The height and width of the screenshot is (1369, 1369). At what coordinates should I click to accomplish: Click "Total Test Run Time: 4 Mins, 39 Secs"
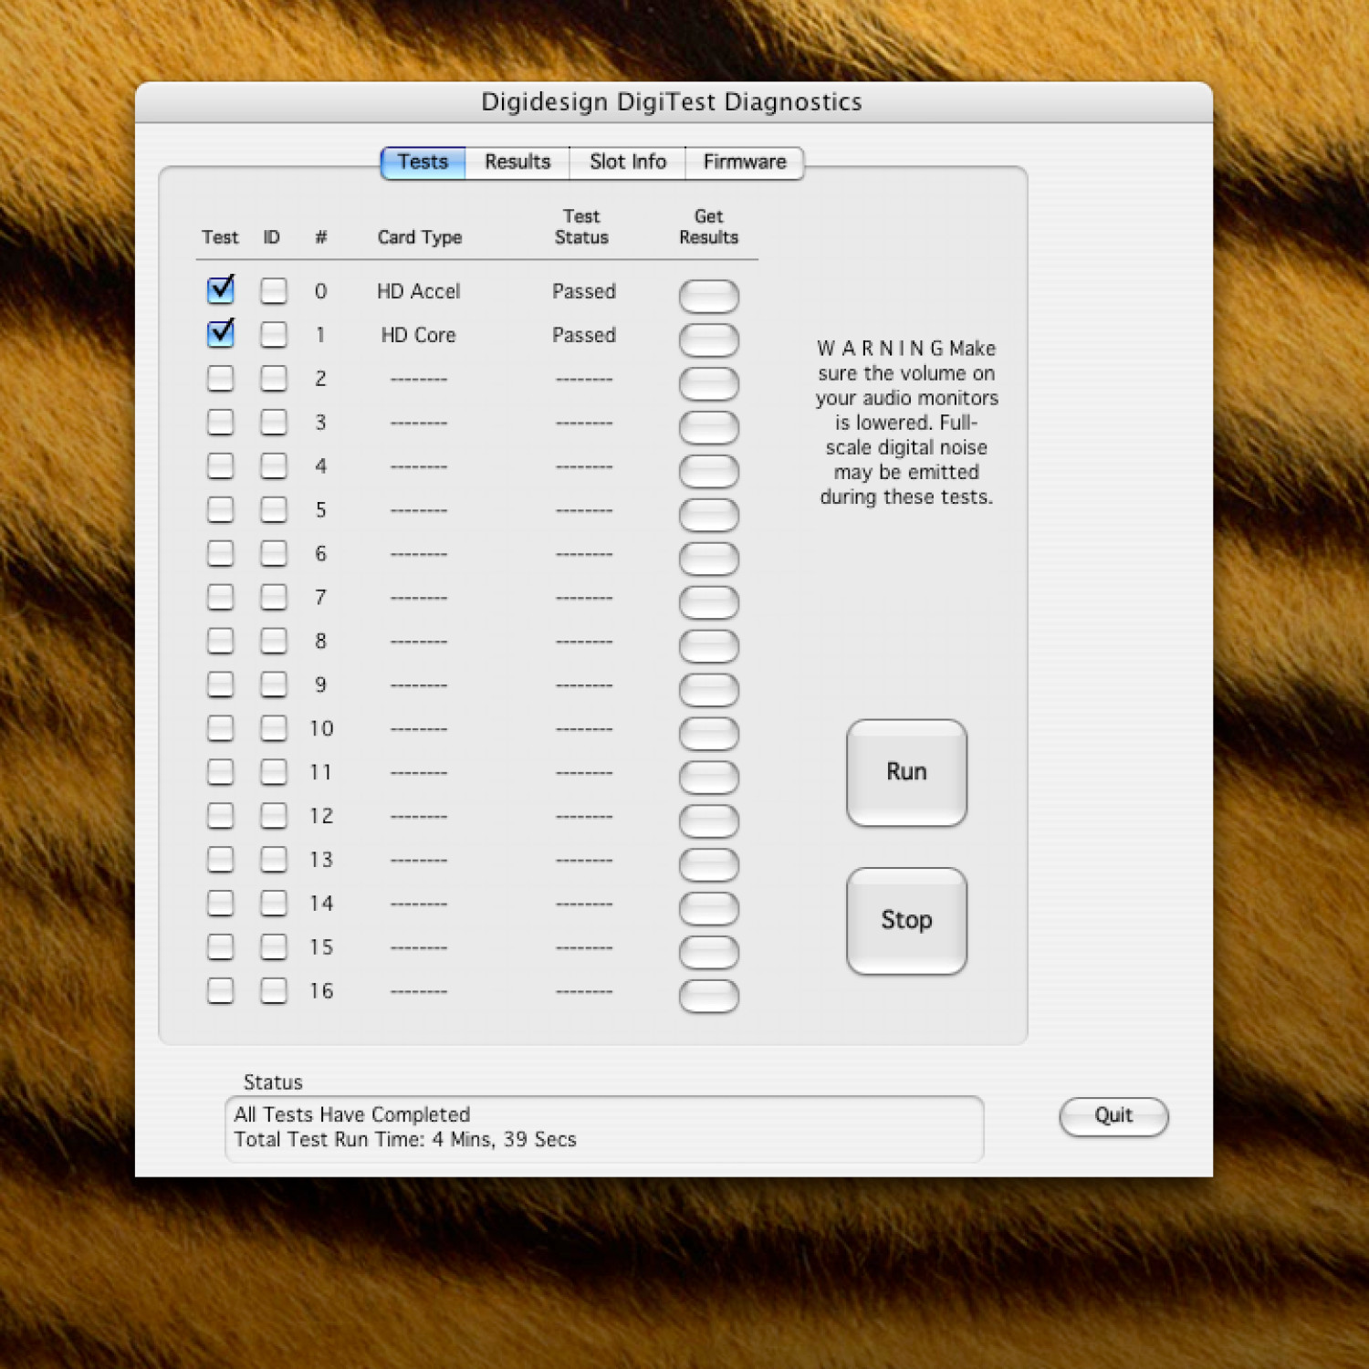(405, 1139)
